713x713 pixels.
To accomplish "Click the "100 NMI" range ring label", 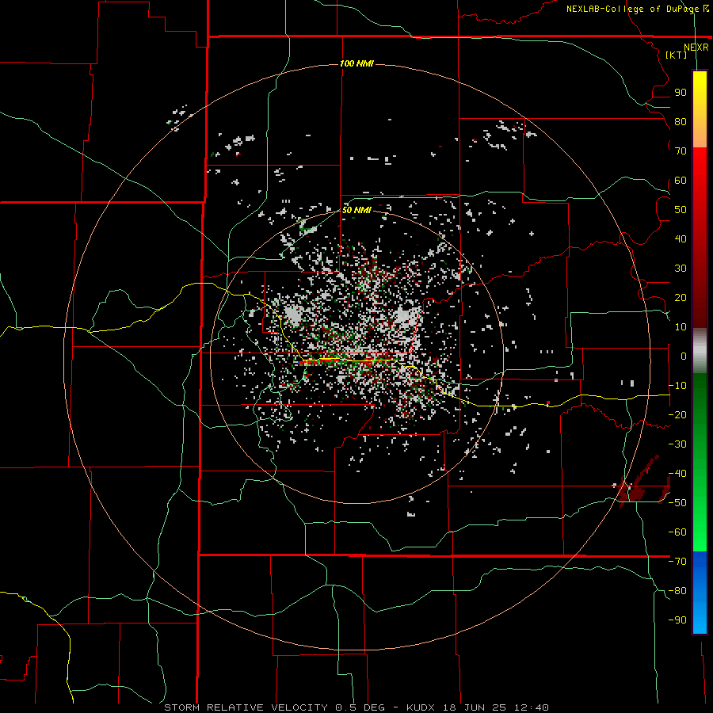I will [x=357, y=63].
